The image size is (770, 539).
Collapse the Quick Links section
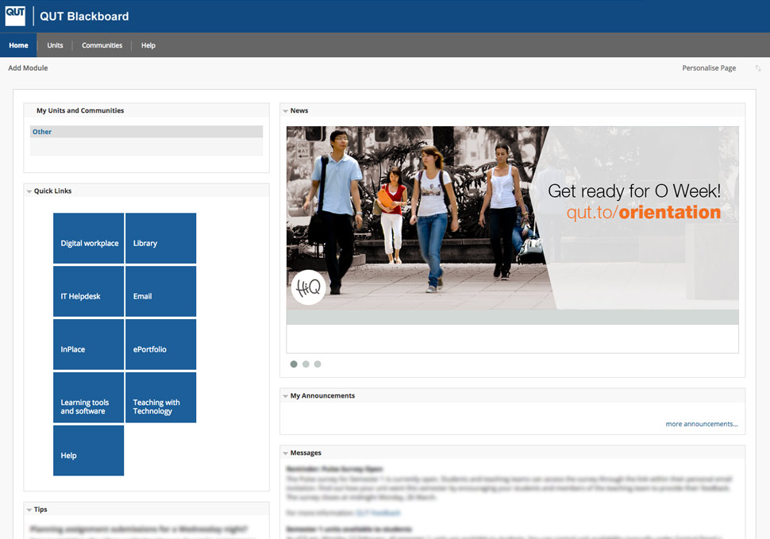coord(28,191)
